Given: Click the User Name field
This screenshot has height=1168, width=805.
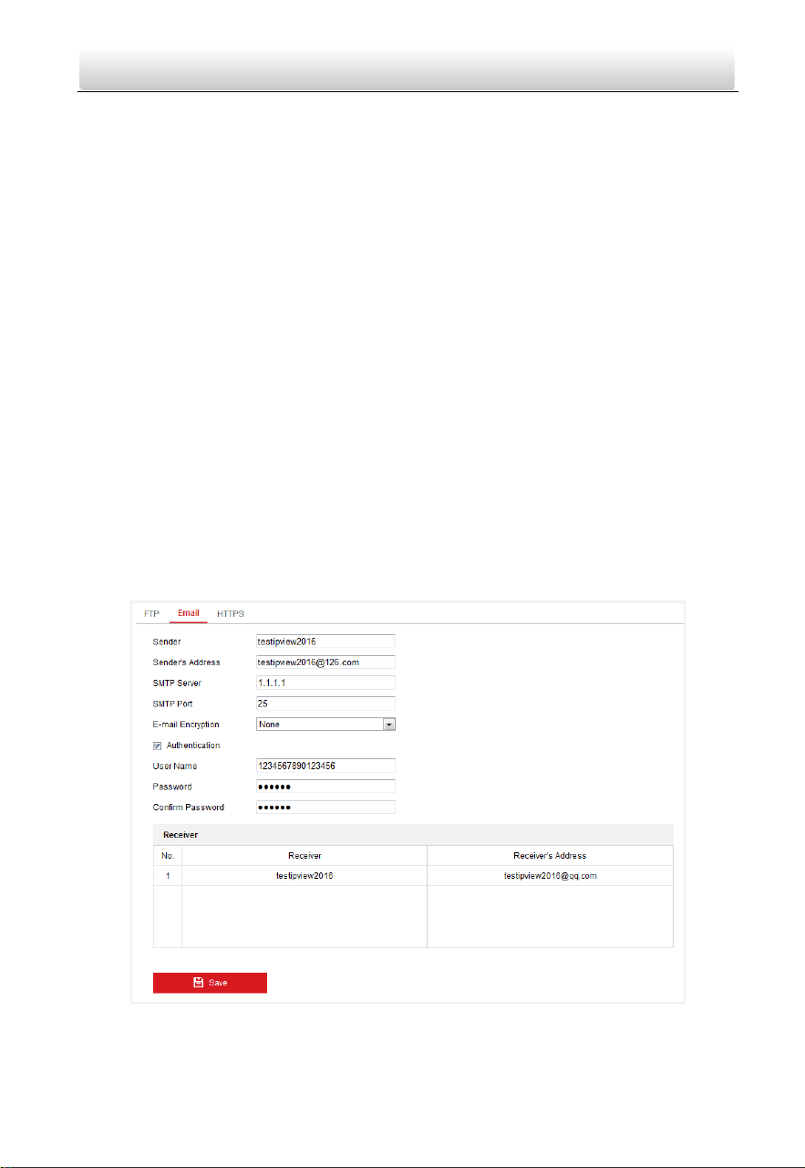Looking at the screenshot, I should [x=325, y=766].
